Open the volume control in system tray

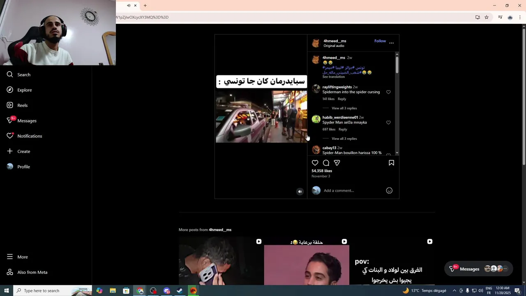click(481, 291)
